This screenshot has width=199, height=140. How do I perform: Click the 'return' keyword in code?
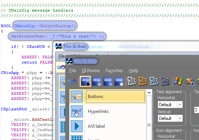click(x=29, y=62)
